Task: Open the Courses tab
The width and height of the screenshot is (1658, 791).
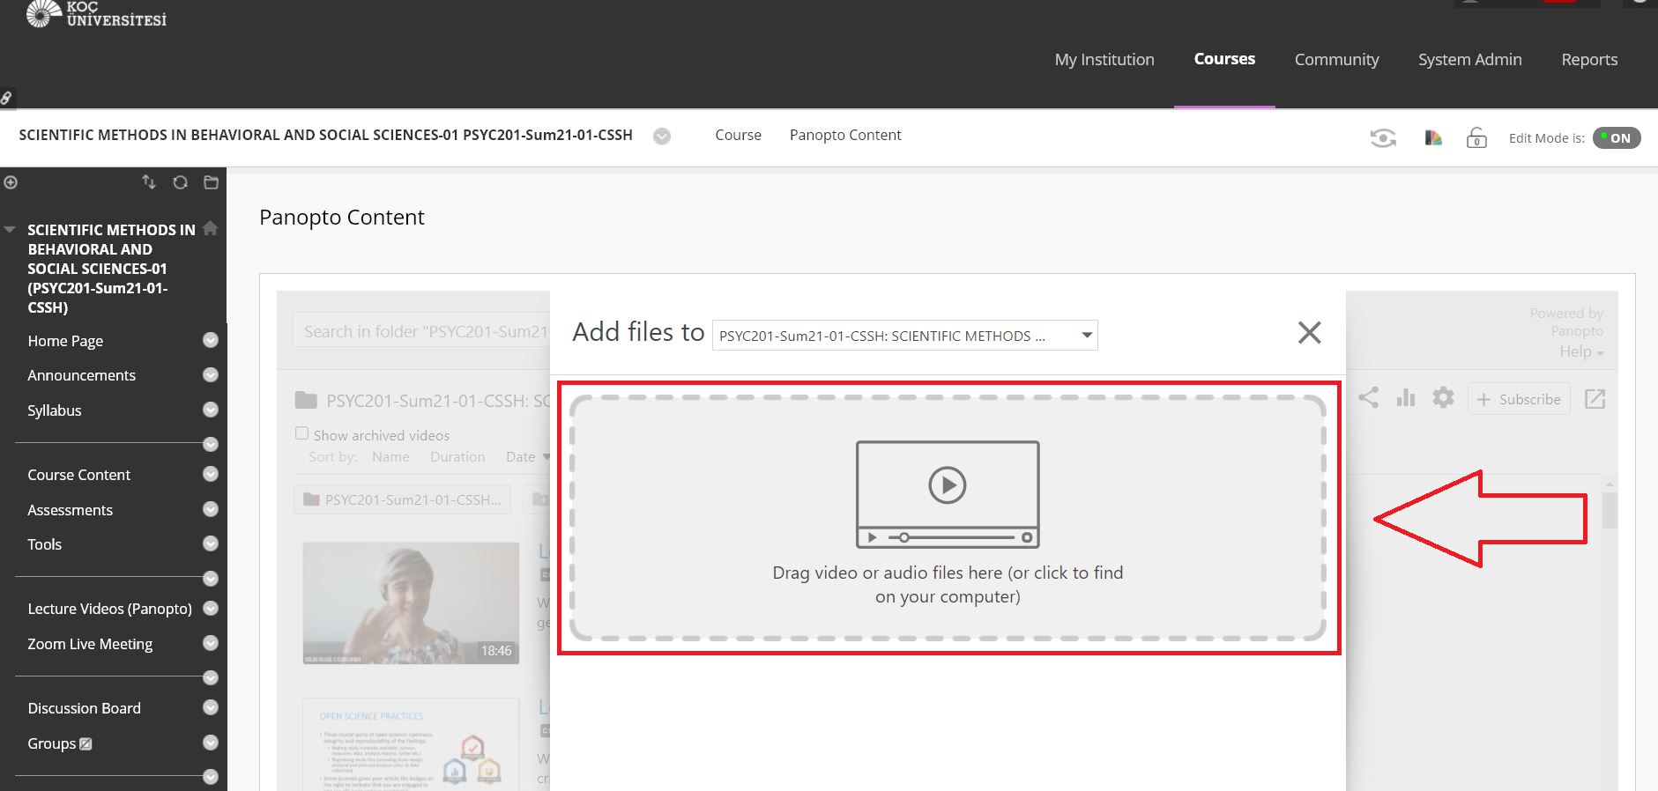Action: click(x=1224, y=59)
